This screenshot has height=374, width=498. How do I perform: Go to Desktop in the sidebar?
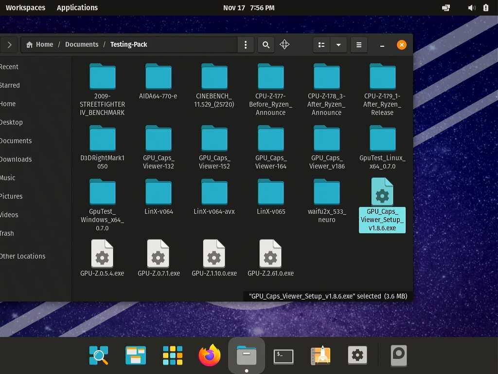point(36,122)
